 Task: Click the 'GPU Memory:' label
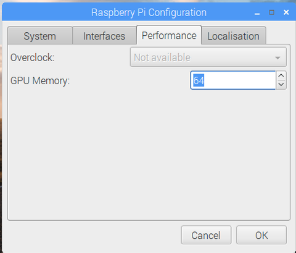tap(40, 80)
